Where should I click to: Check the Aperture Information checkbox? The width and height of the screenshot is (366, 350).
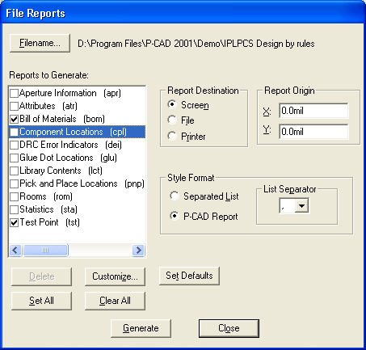coord(14,93)
